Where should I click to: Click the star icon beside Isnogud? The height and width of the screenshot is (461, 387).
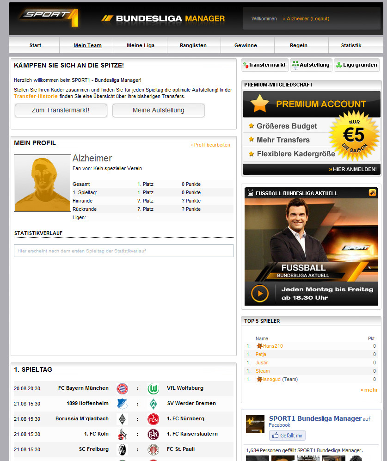pos(259,379)
